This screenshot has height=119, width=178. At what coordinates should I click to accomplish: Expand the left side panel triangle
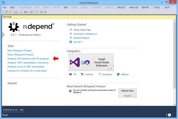tap(4, 35)
